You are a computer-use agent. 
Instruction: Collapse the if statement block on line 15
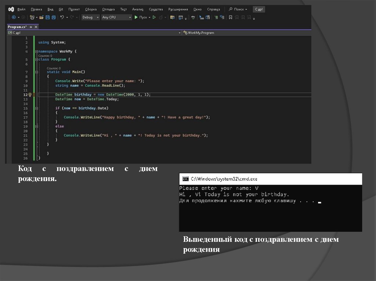click(36, 108)
